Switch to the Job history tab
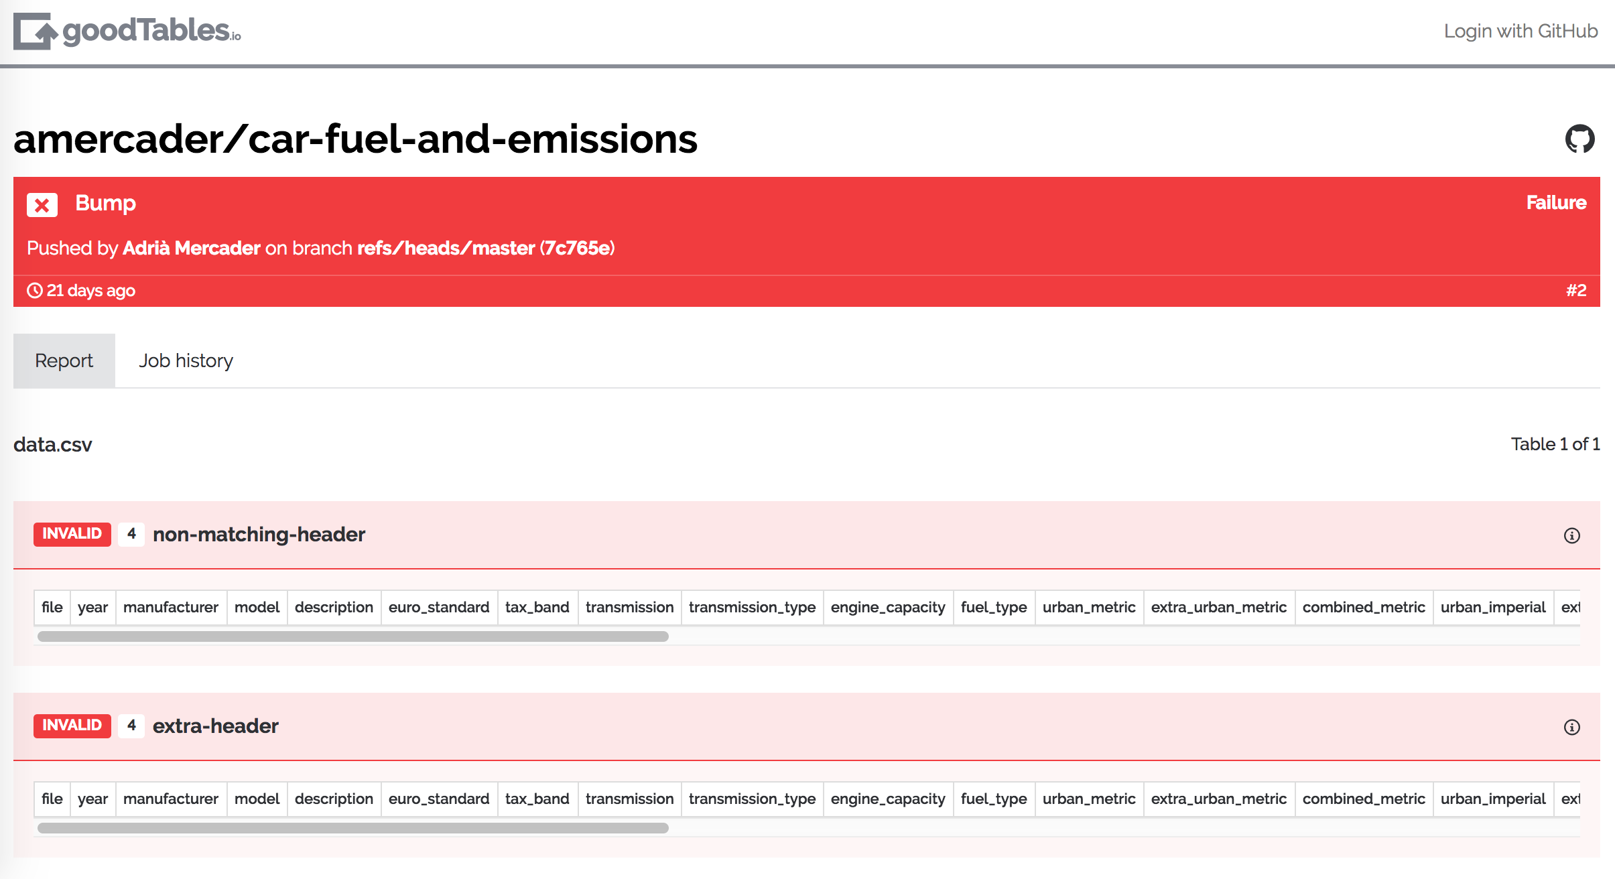The image size is (1615, 879). point(185,359)
